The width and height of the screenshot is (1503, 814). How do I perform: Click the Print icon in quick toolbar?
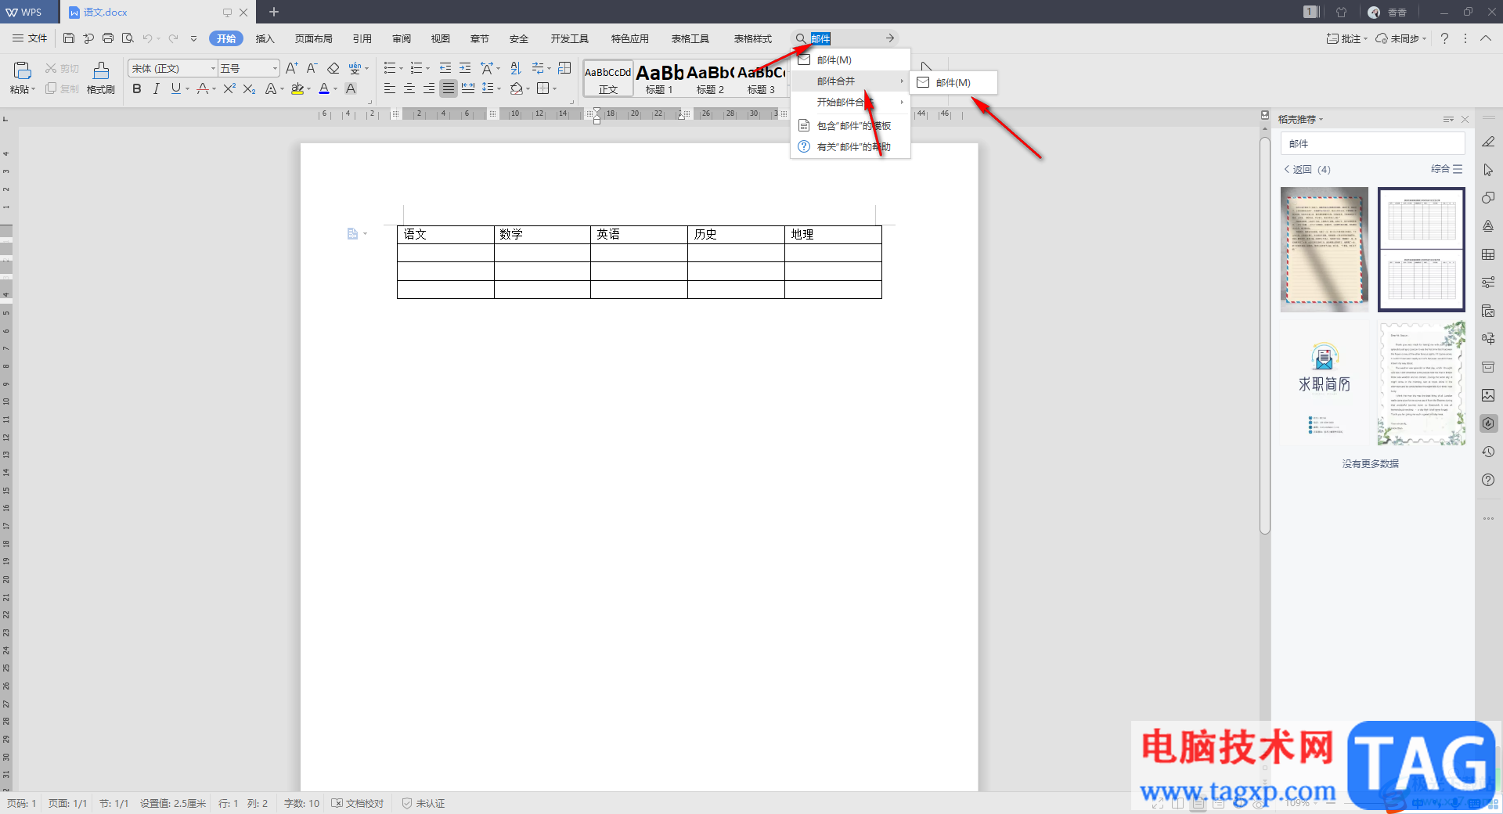click(x=108, y=38)
